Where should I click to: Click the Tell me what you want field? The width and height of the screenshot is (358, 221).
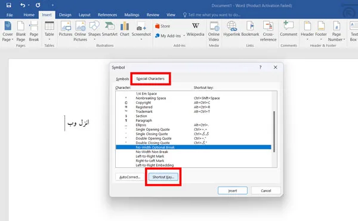point(212,15)
